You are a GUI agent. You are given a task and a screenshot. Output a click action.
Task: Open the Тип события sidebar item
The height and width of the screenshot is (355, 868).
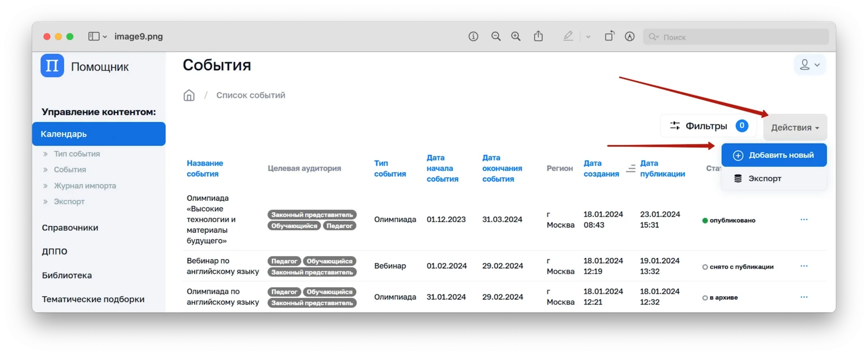(x=77, y=154)
